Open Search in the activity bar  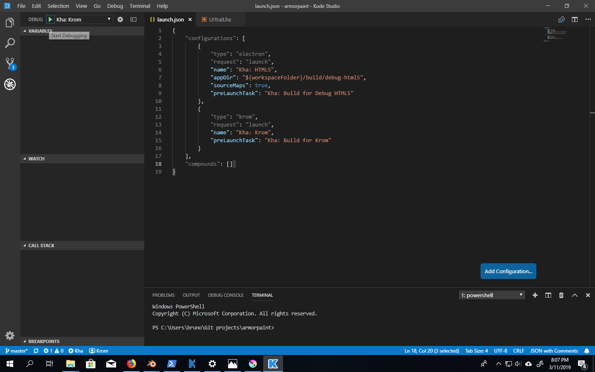tap(10, 43)
